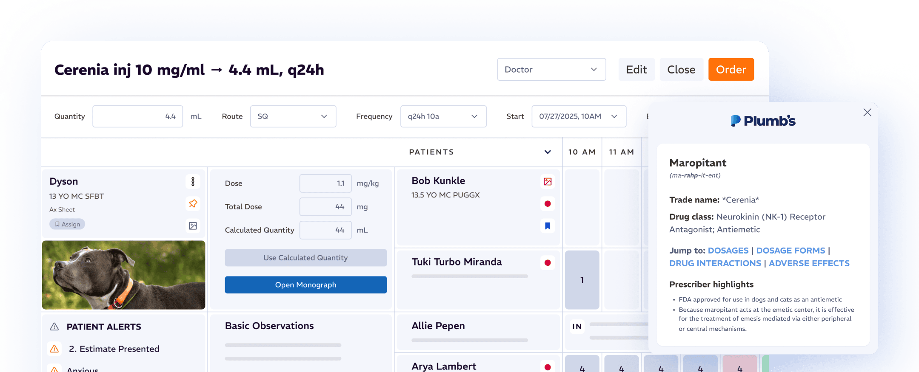Jump to DOSAGES link
919x372 pixels.
[728, 251]
